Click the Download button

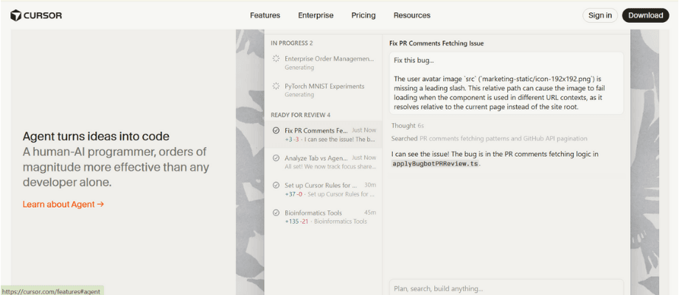645,15
